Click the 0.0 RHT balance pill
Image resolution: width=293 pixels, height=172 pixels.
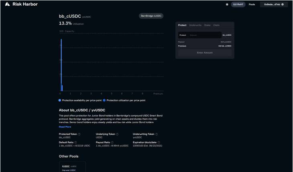click(238, 4)
